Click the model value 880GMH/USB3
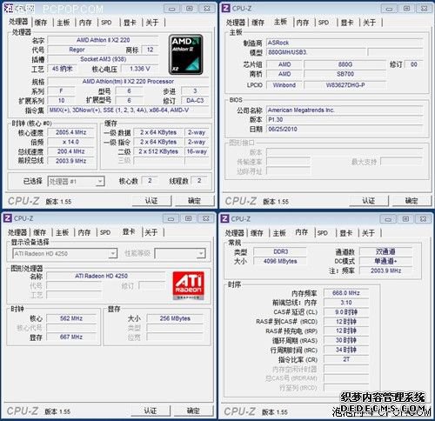 click(x=317, y=52)
